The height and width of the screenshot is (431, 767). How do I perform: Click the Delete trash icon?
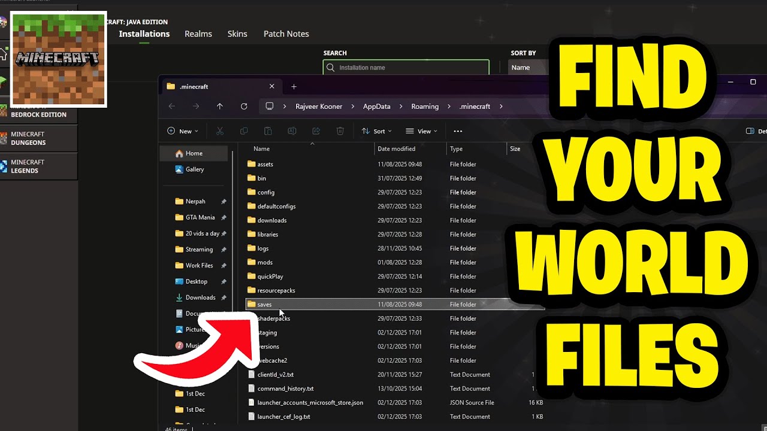point(340,131)
